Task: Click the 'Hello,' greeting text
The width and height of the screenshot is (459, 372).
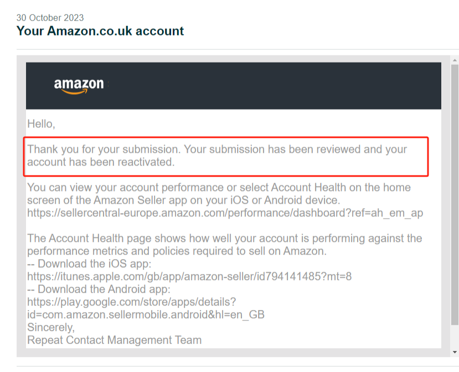Action: click(42, 124)
